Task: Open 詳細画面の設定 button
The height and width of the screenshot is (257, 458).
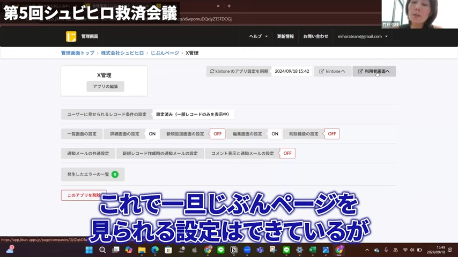Action: [125, 134]
